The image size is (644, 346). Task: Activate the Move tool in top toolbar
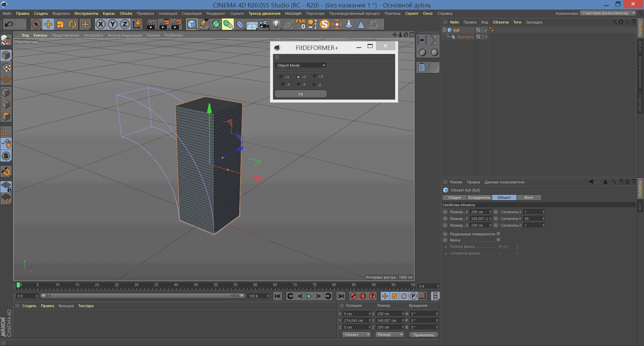[x=48, y=24]
